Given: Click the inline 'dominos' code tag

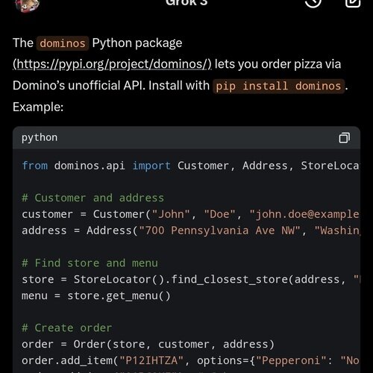Looking at the screenshot, I should pos(63,43).
